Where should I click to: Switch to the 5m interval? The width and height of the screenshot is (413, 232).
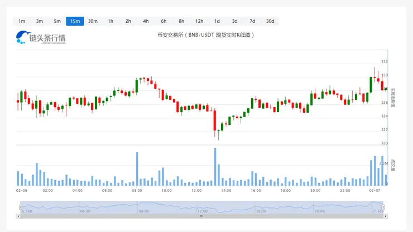click(x=57, y=21)
